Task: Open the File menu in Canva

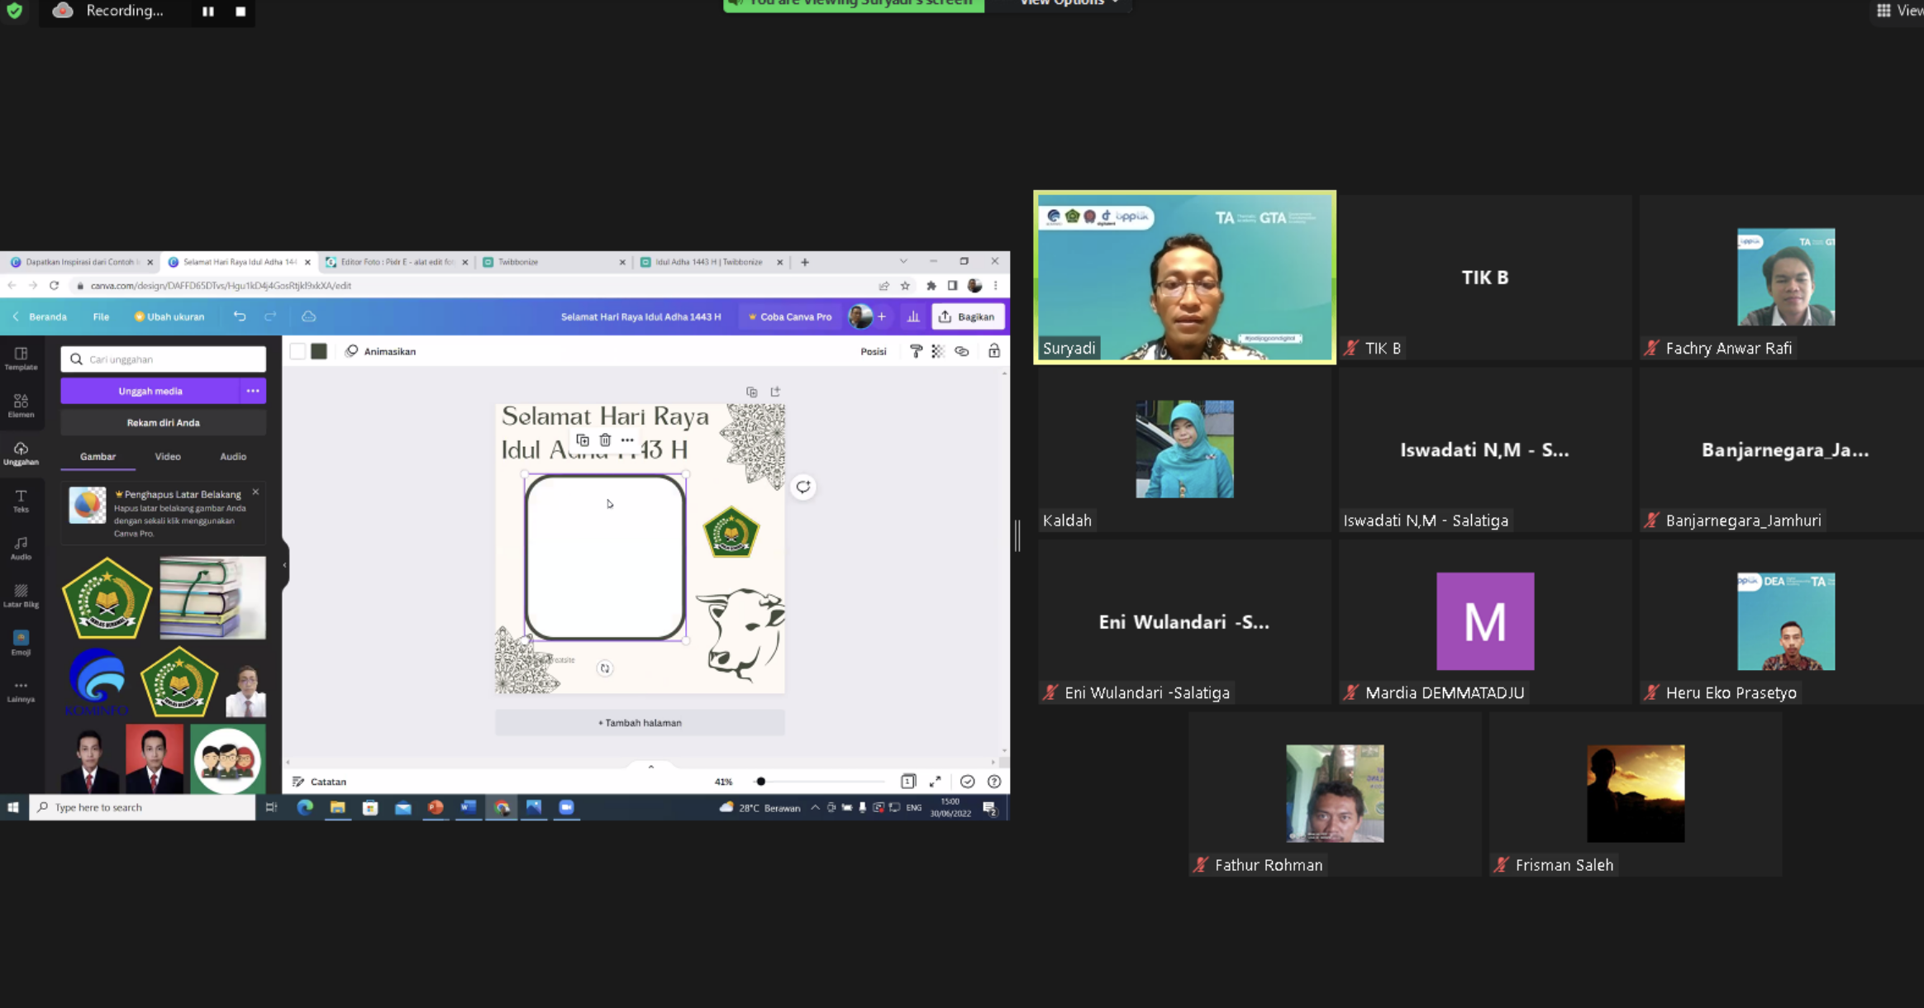Action: click(x=101, y=316)
